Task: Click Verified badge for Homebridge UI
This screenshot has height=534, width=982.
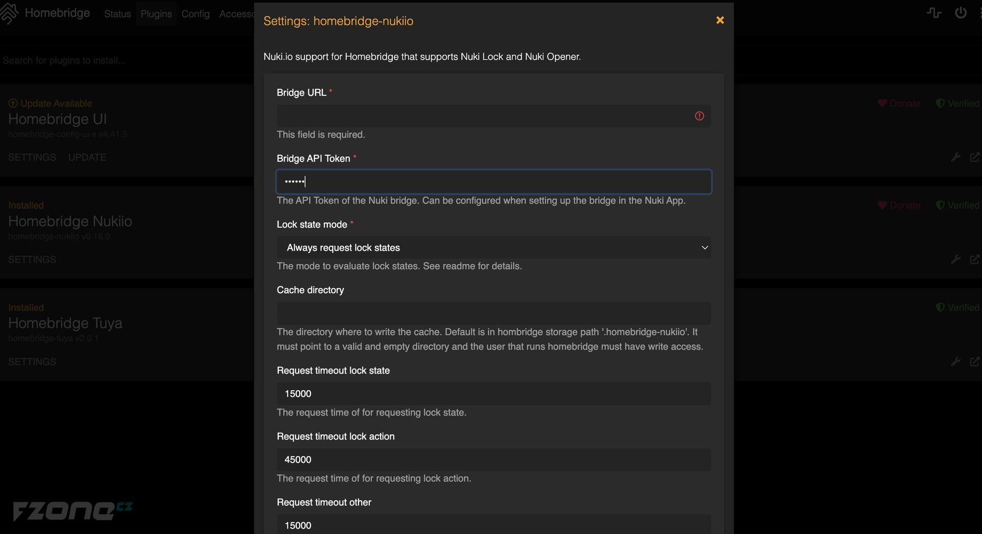Action: pyautogui.click(x=957, y=103)
